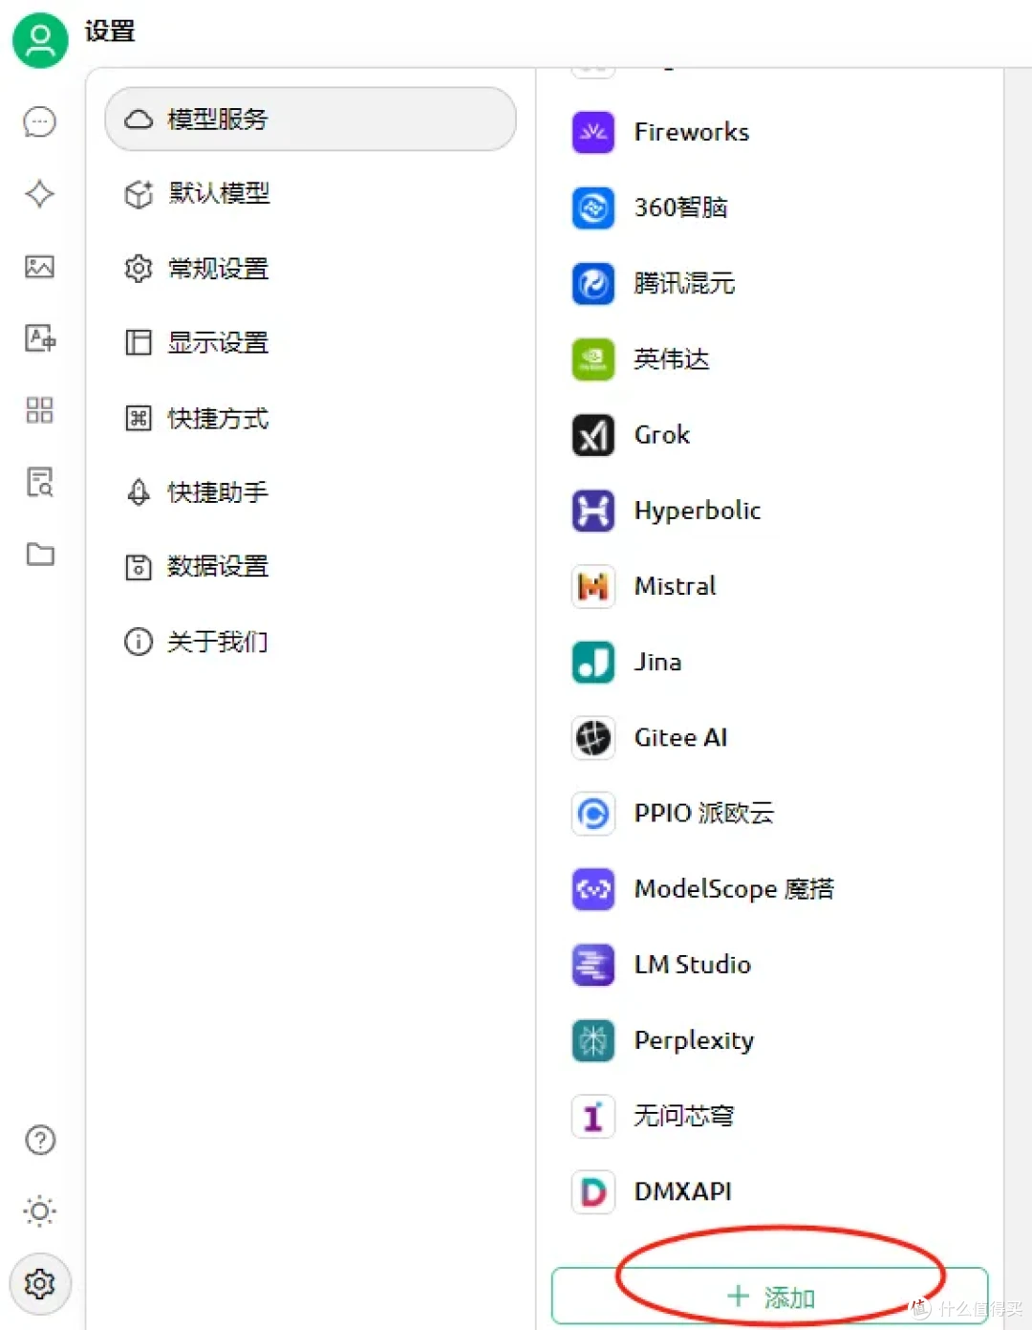1032x1330 pixels.
Task: Click the Fireworks provider icon
Action: point(593,132)
